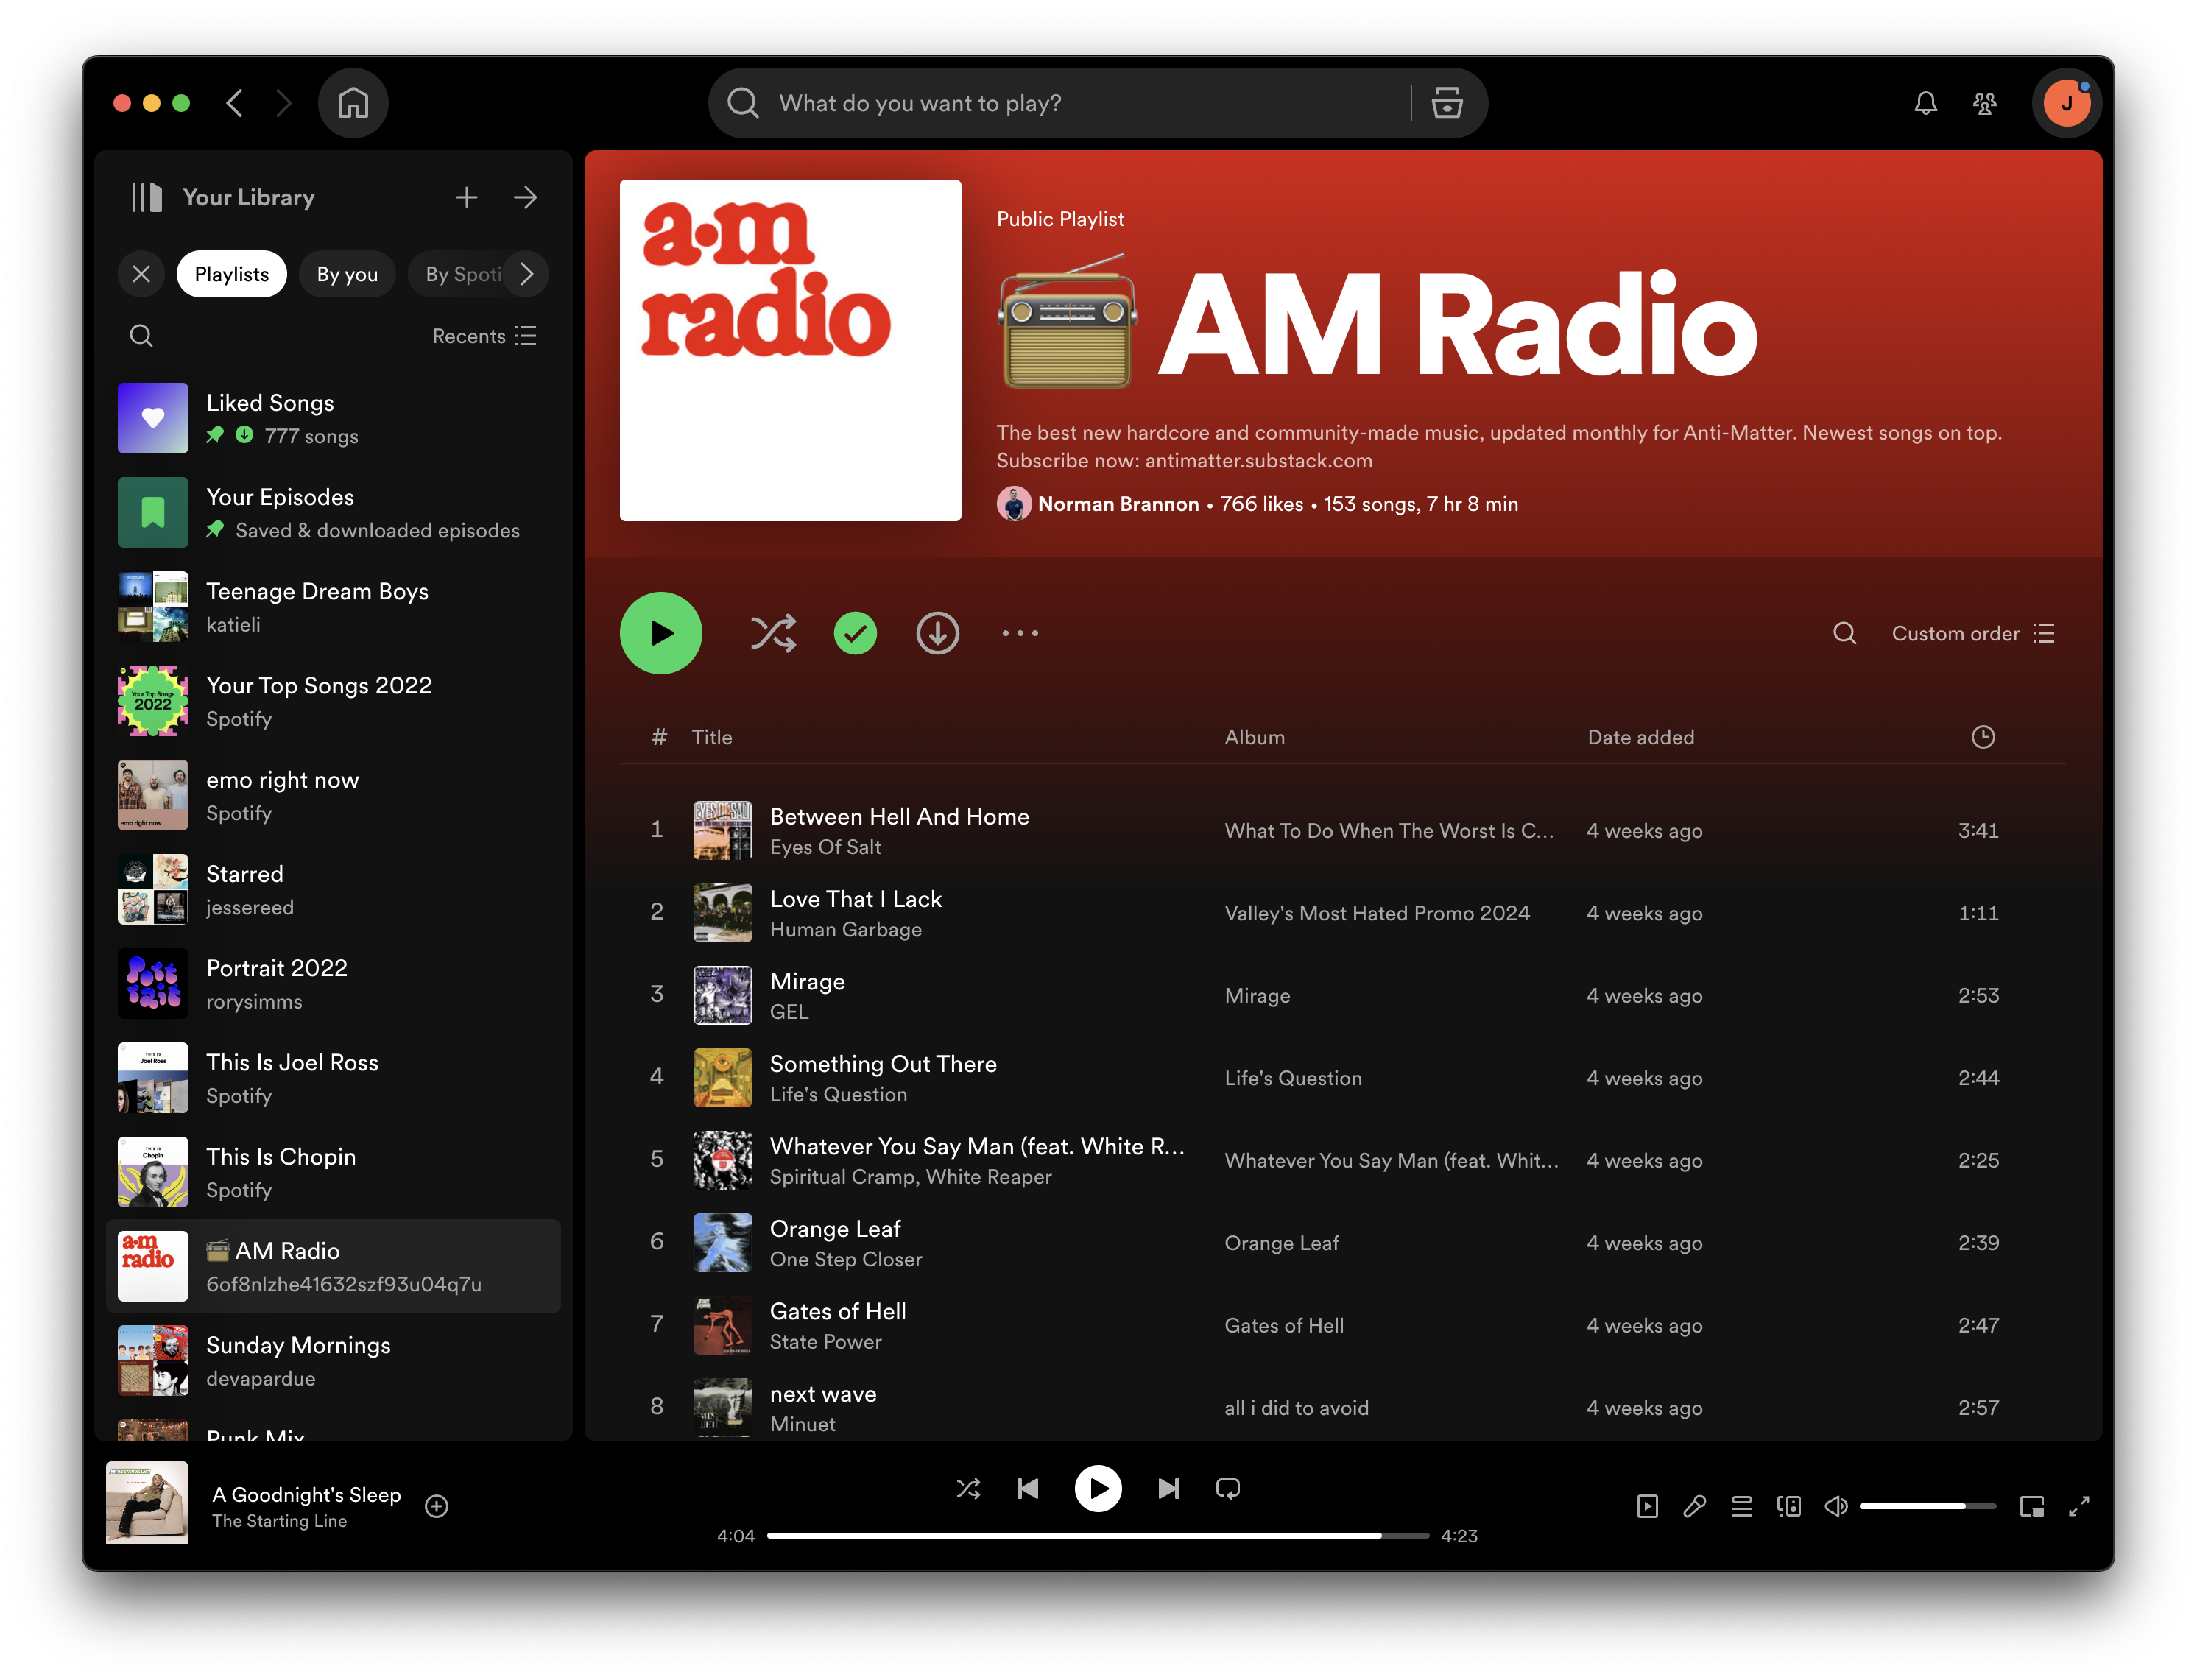Download the AM Radio playlist
The image size is (2197, 1680).
937,633
